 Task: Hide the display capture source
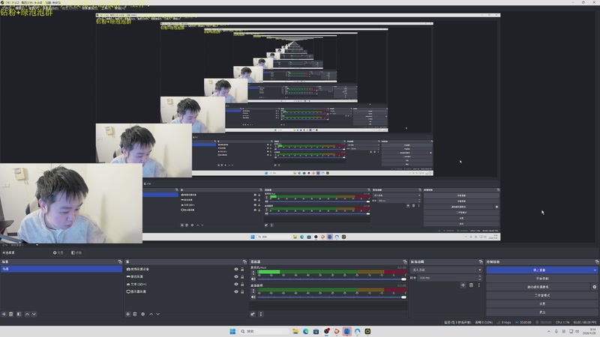[236, 291]
